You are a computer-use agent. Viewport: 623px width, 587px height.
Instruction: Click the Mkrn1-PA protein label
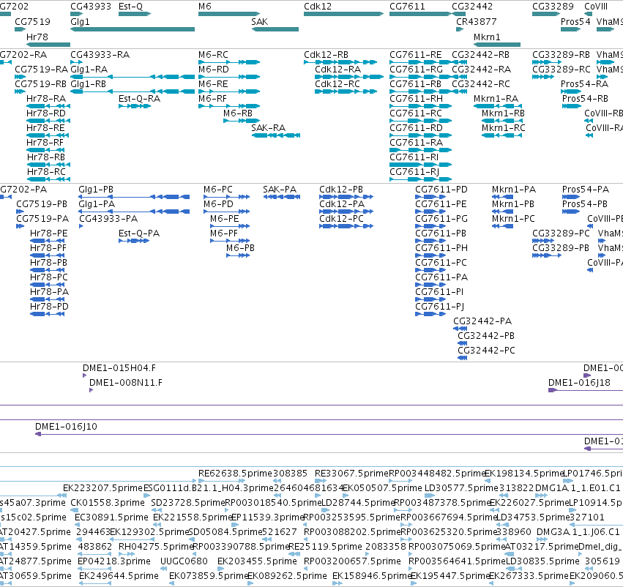click(x=514, y=190)
